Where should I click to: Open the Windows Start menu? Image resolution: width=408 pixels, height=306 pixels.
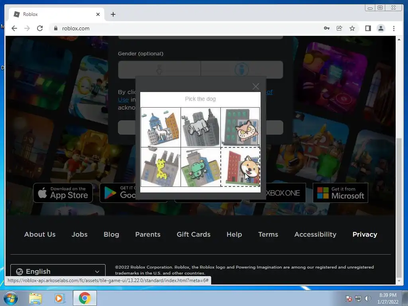pos(11,298)
